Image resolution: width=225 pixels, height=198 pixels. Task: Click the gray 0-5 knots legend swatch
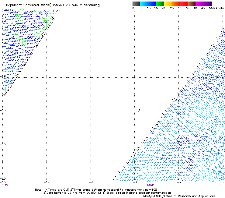(136, 4)
